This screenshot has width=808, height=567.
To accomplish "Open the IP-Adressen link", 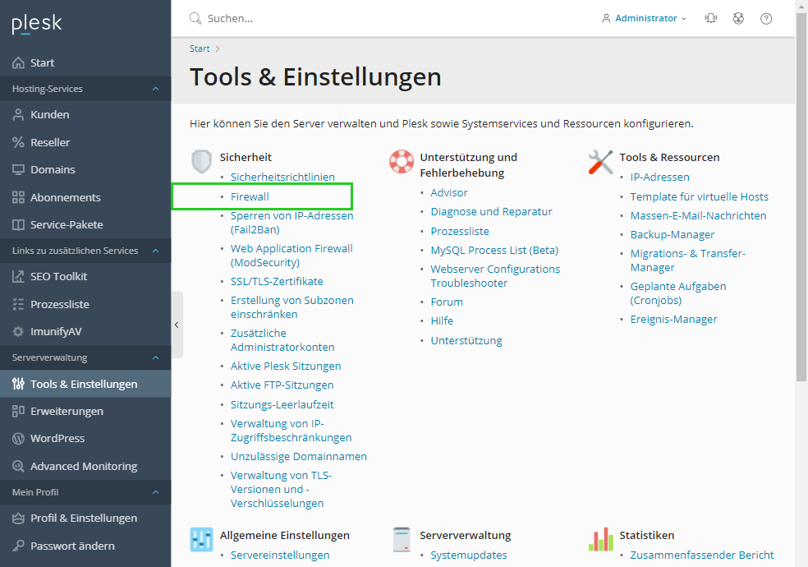I will (x=659, y=177).
